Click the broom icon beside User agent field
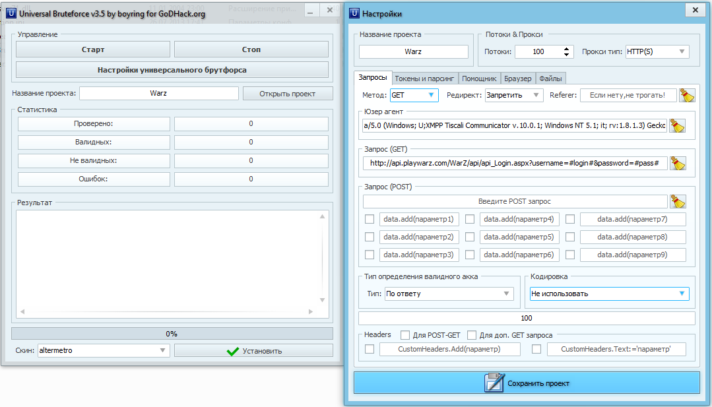712x407 pixels. (x=677, y=126)
